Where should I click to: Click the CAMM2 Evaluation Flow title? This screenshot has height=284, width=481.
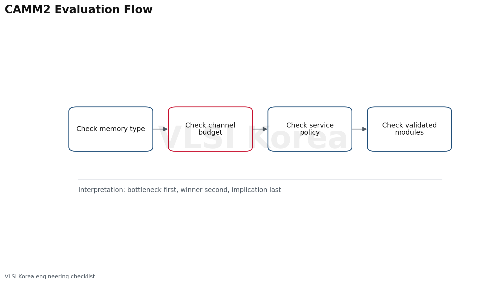tap(79, 10)
